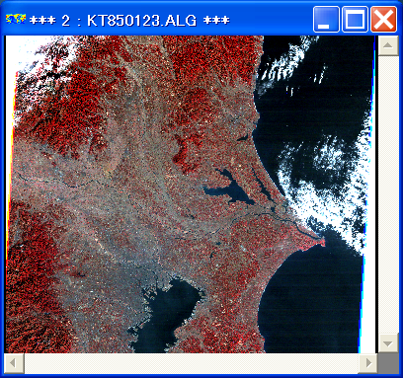The width and height of the screenshot is (403, 378).
Task: Click the vertical scrollbar down arrow
Action: point(388,343)
